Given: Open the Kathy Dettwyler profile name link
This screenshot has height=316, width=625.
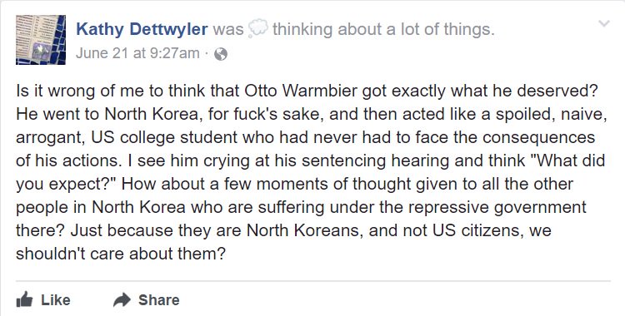Looking at the screenshot, I should [142, 29].
